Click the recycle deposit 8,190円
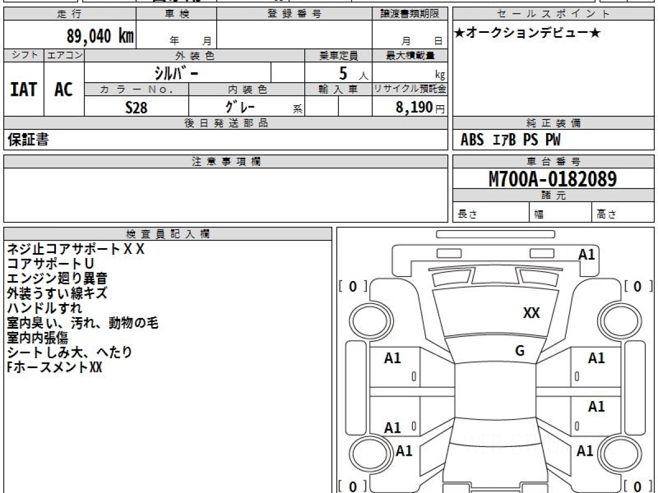 421,107
